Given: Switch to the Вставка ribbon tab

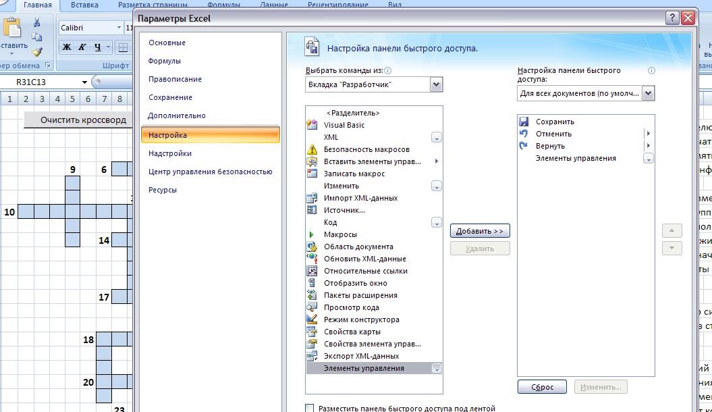Looking at the screenshot, I should click(84, 5).
